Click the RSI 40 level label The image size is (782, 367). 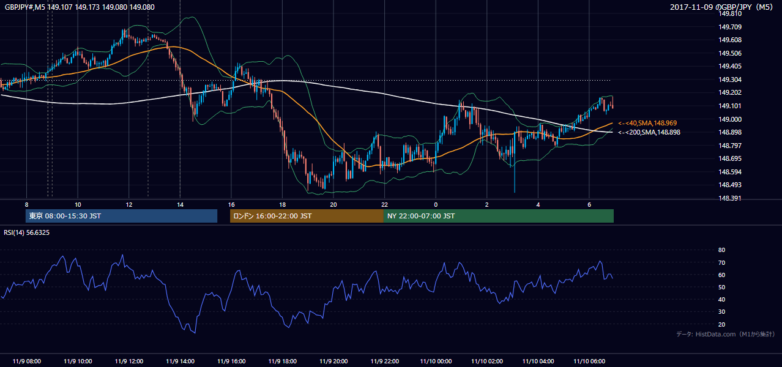pos(721,299)
